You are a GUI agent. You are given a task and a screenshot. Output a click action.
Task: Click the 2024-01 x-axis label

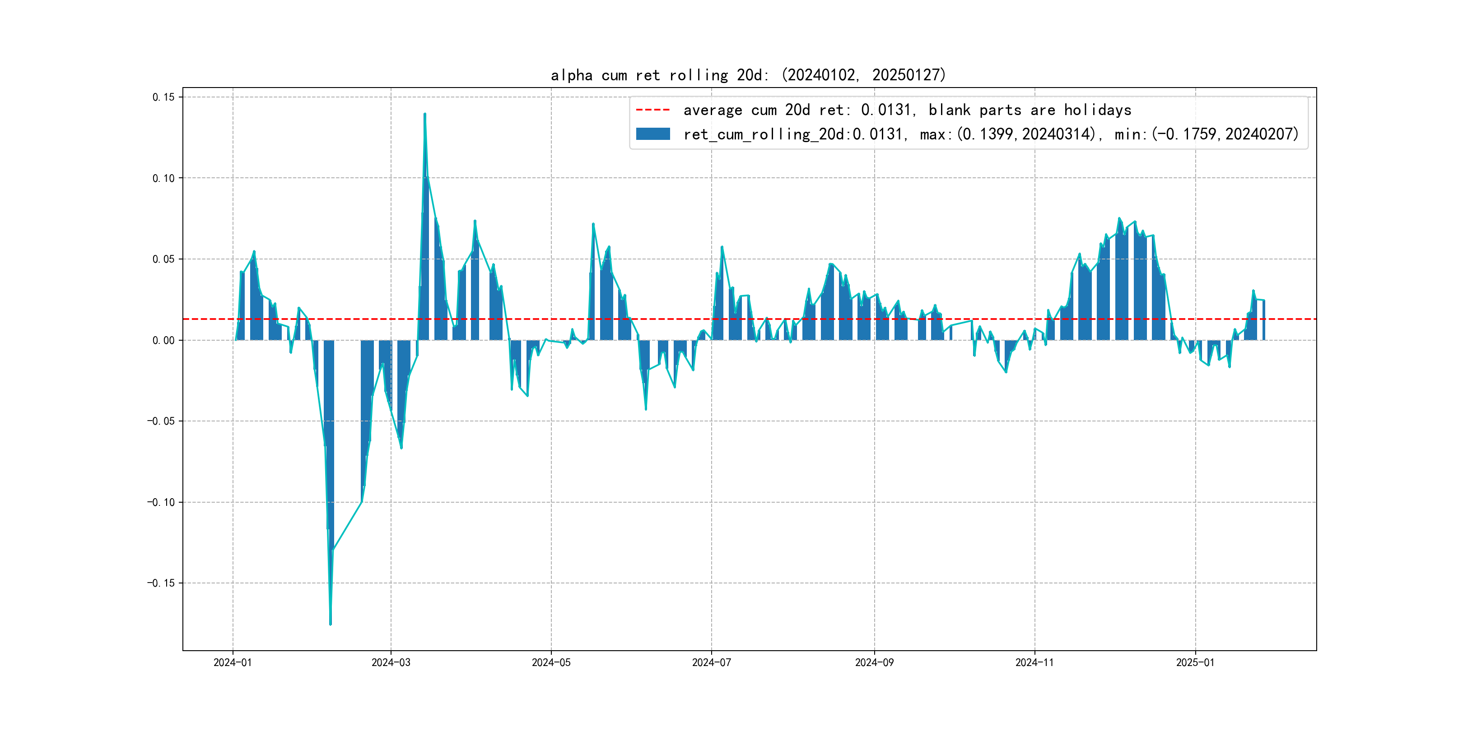click(232, 662)
